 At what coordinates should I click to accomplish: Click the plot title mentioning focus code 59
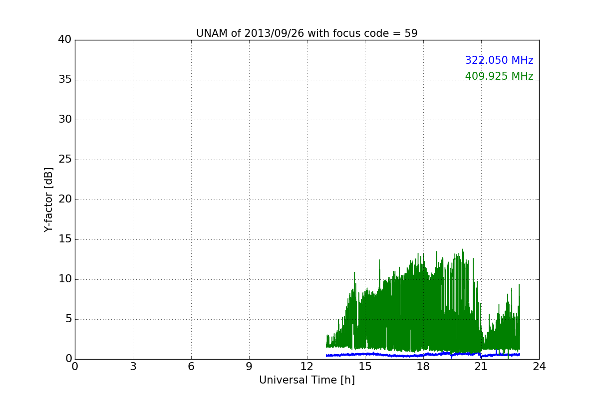pos(306,33)
